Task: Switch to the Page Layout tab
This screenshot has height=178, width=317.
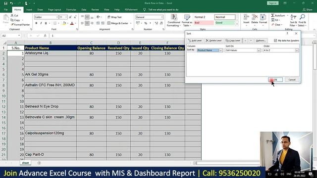Action: 54,10
